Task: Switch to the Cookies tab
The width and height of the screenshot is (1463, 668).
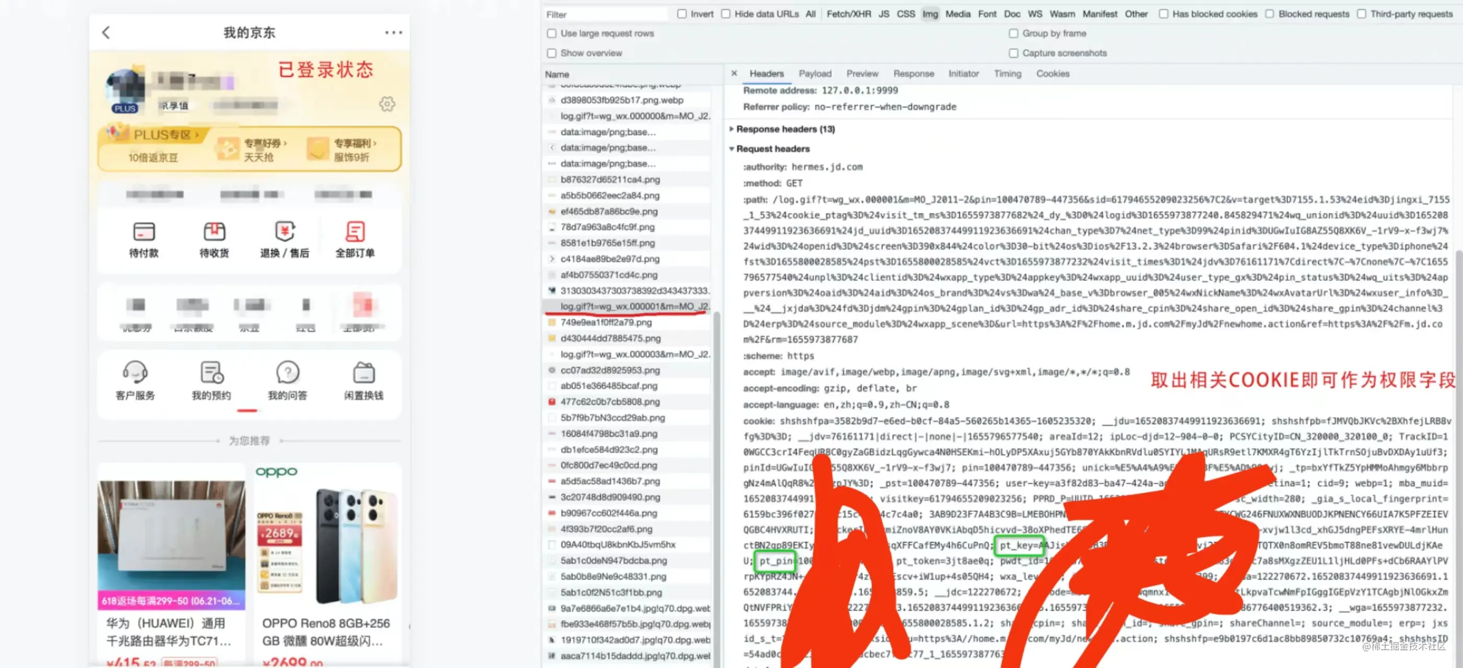Action: pos(1053,74)
